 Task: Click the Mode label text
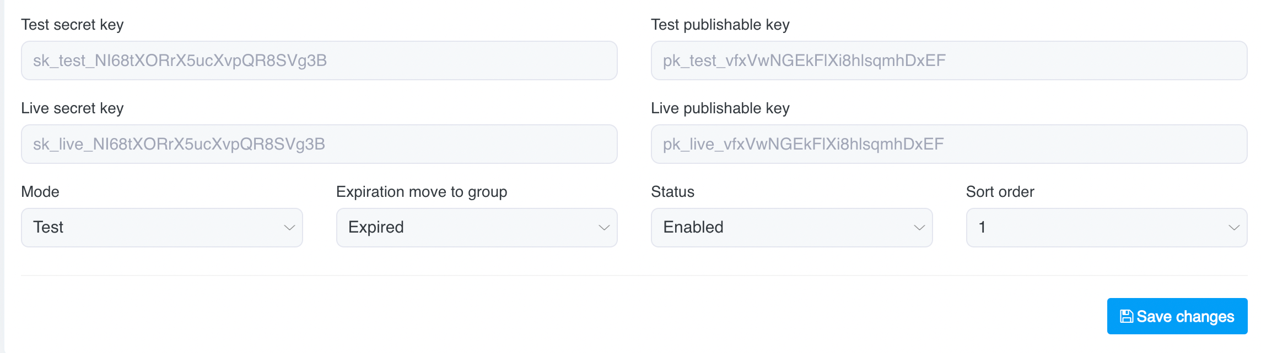[x=40, y=192]
